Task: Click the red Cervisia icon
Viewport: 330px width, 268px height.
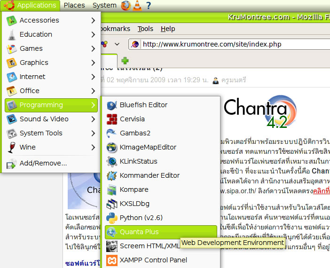Action: (111, 119)
